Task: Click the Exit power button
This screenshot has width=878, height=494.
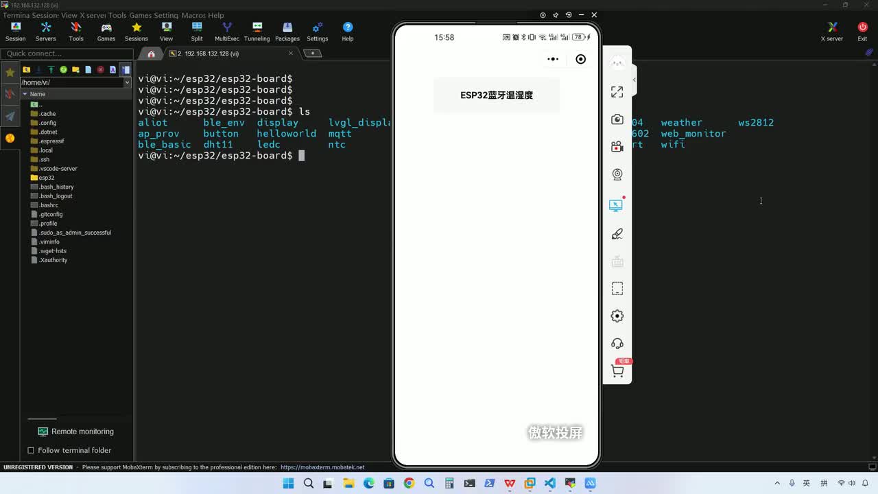Action: pyautogui.click(x=862, y=32)
